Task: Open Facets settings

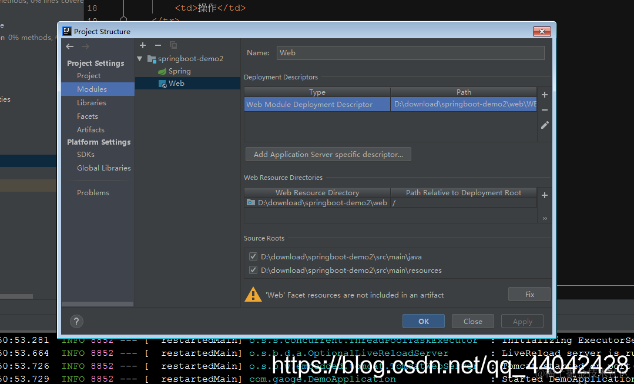Action: [x=88, y=116]
